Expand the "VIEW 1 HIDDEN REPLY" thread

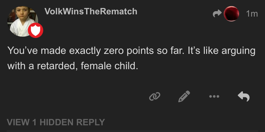tap(56, 122)
